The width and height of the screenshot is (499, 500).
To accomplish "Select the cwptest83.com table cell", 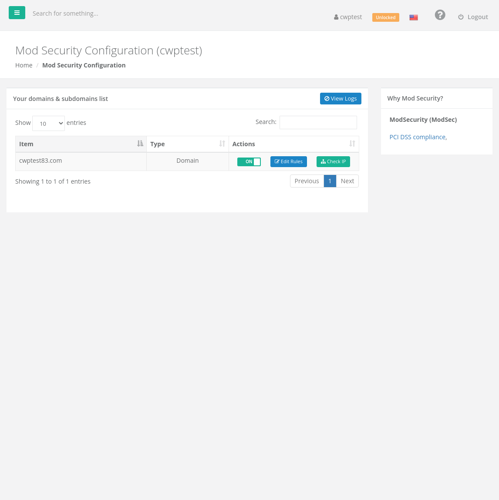I will click(81, 162).
